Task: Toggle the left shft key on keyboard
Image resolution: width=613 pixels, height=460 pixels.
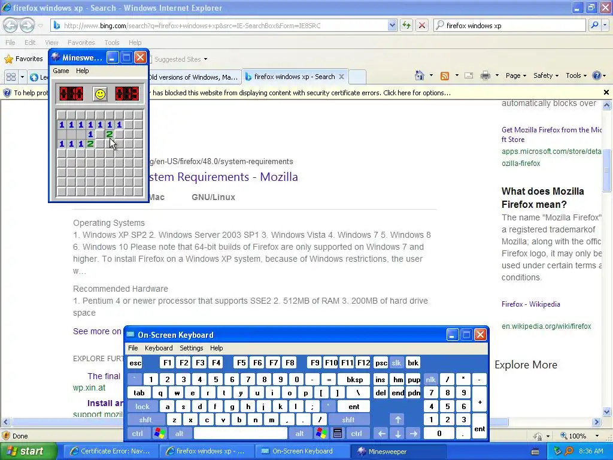Action: (x=145, y=420)
